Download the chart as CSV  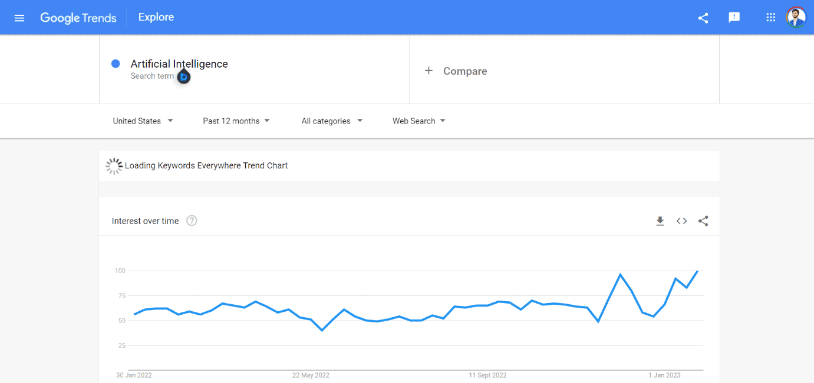[660, 221]
